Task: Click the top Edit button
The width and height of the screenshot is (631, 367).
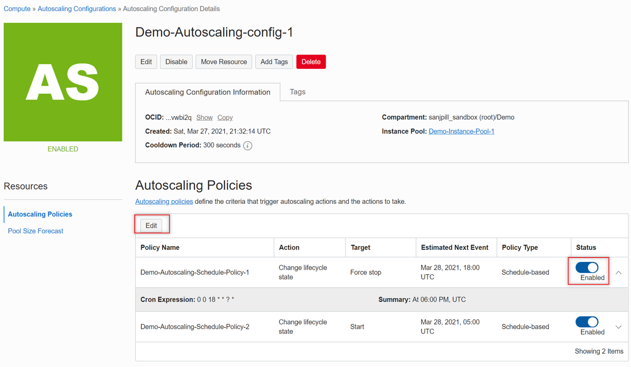Action: coord(146,62)
